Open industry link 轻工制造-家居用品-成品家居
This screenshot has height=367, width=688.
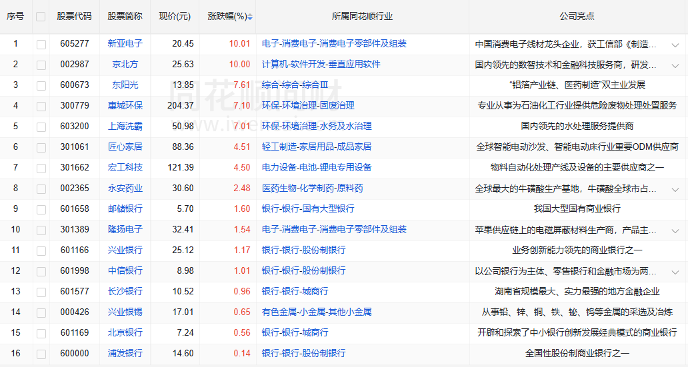tap(317, 147)
